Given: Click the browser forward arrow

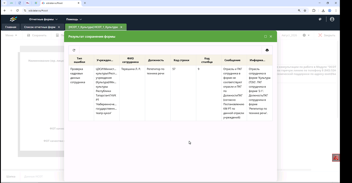Looking at the screenshot, I should click(11, 10).
